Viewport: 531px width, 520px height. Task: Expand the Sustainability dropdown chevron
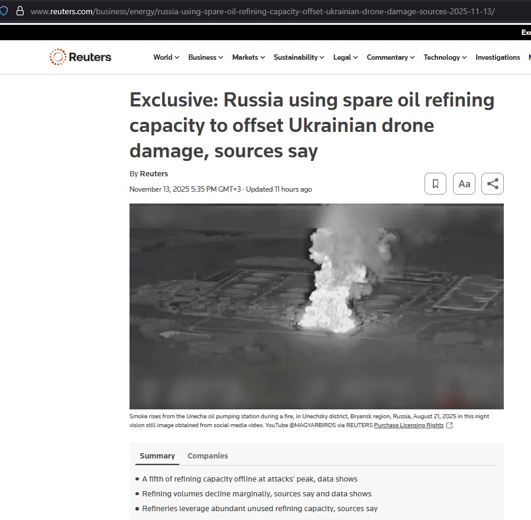[322, 57]
